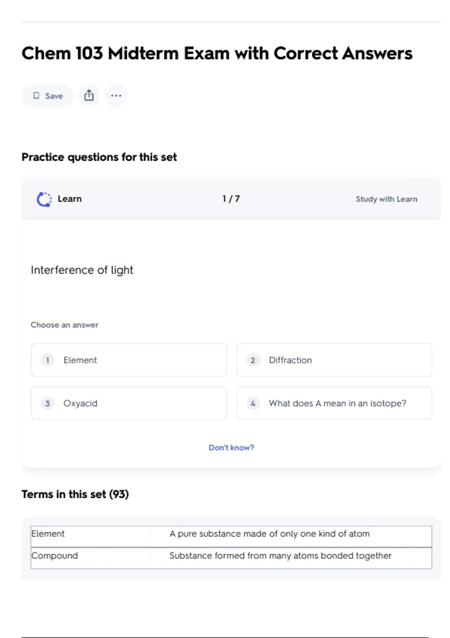Open the Study with Learn link

coord(386,199)
